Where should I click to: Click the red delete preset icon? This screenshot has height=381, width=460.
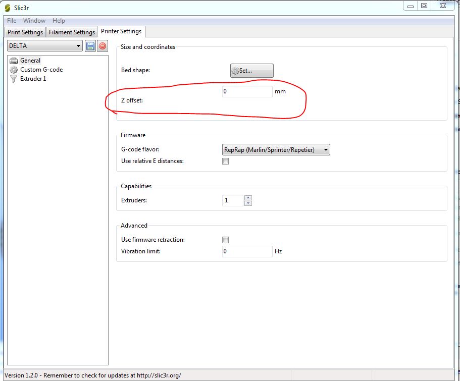tap(102, 46)
